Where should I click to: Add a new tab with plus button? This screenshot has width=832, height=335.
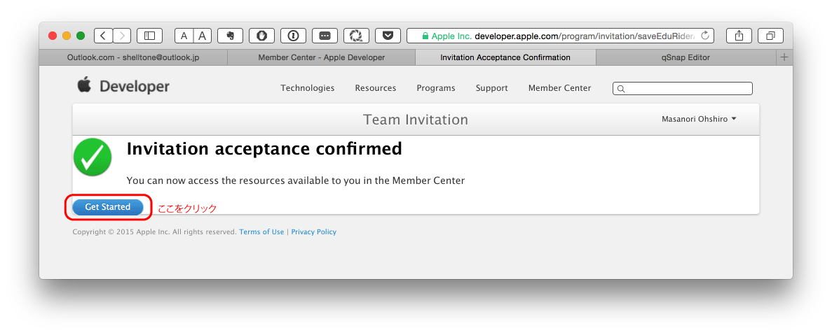[x=784, y=57]
